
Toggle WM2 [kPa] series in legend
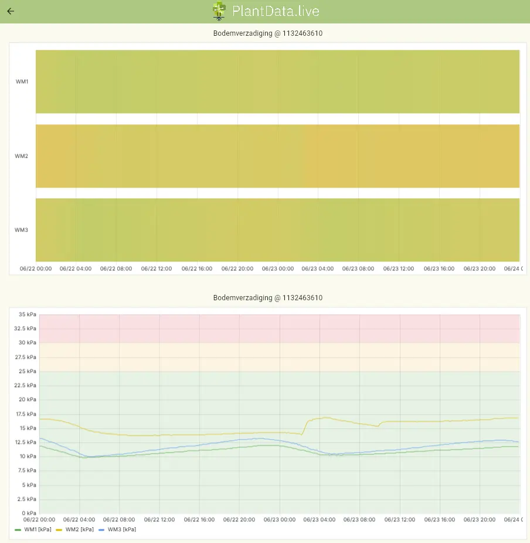[79, 530]
